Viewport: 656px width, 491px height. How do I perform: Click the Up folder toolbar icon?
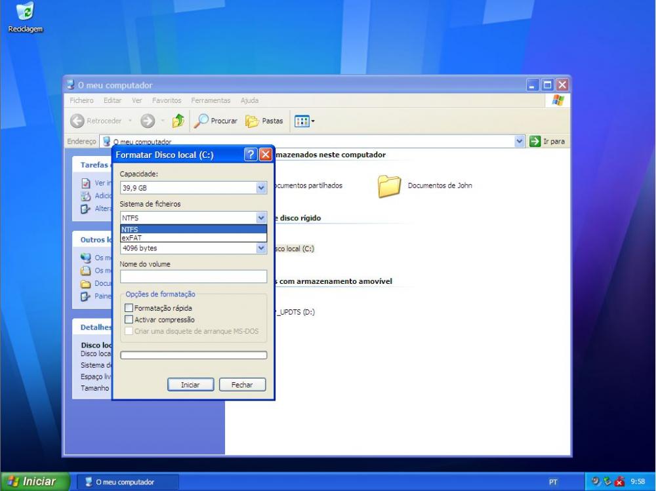pyautogui.click(x=178, y=121)
